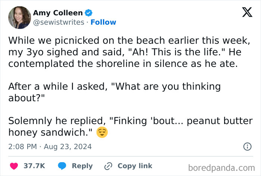Click the Copy link text
Image resolution: width=261 pixels, height=176 pixels.
135,166
